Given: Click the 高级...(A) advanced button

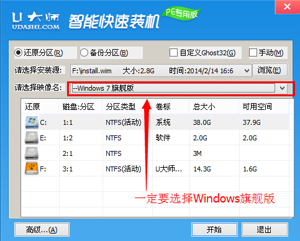Looking at the screenshot, I should point(42,230).
